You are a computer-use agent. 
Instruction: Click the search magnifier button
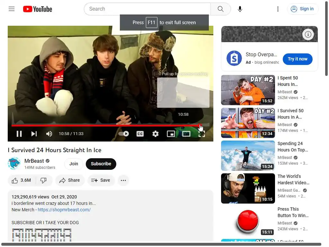pyautogui.click(x=220, y=9)
